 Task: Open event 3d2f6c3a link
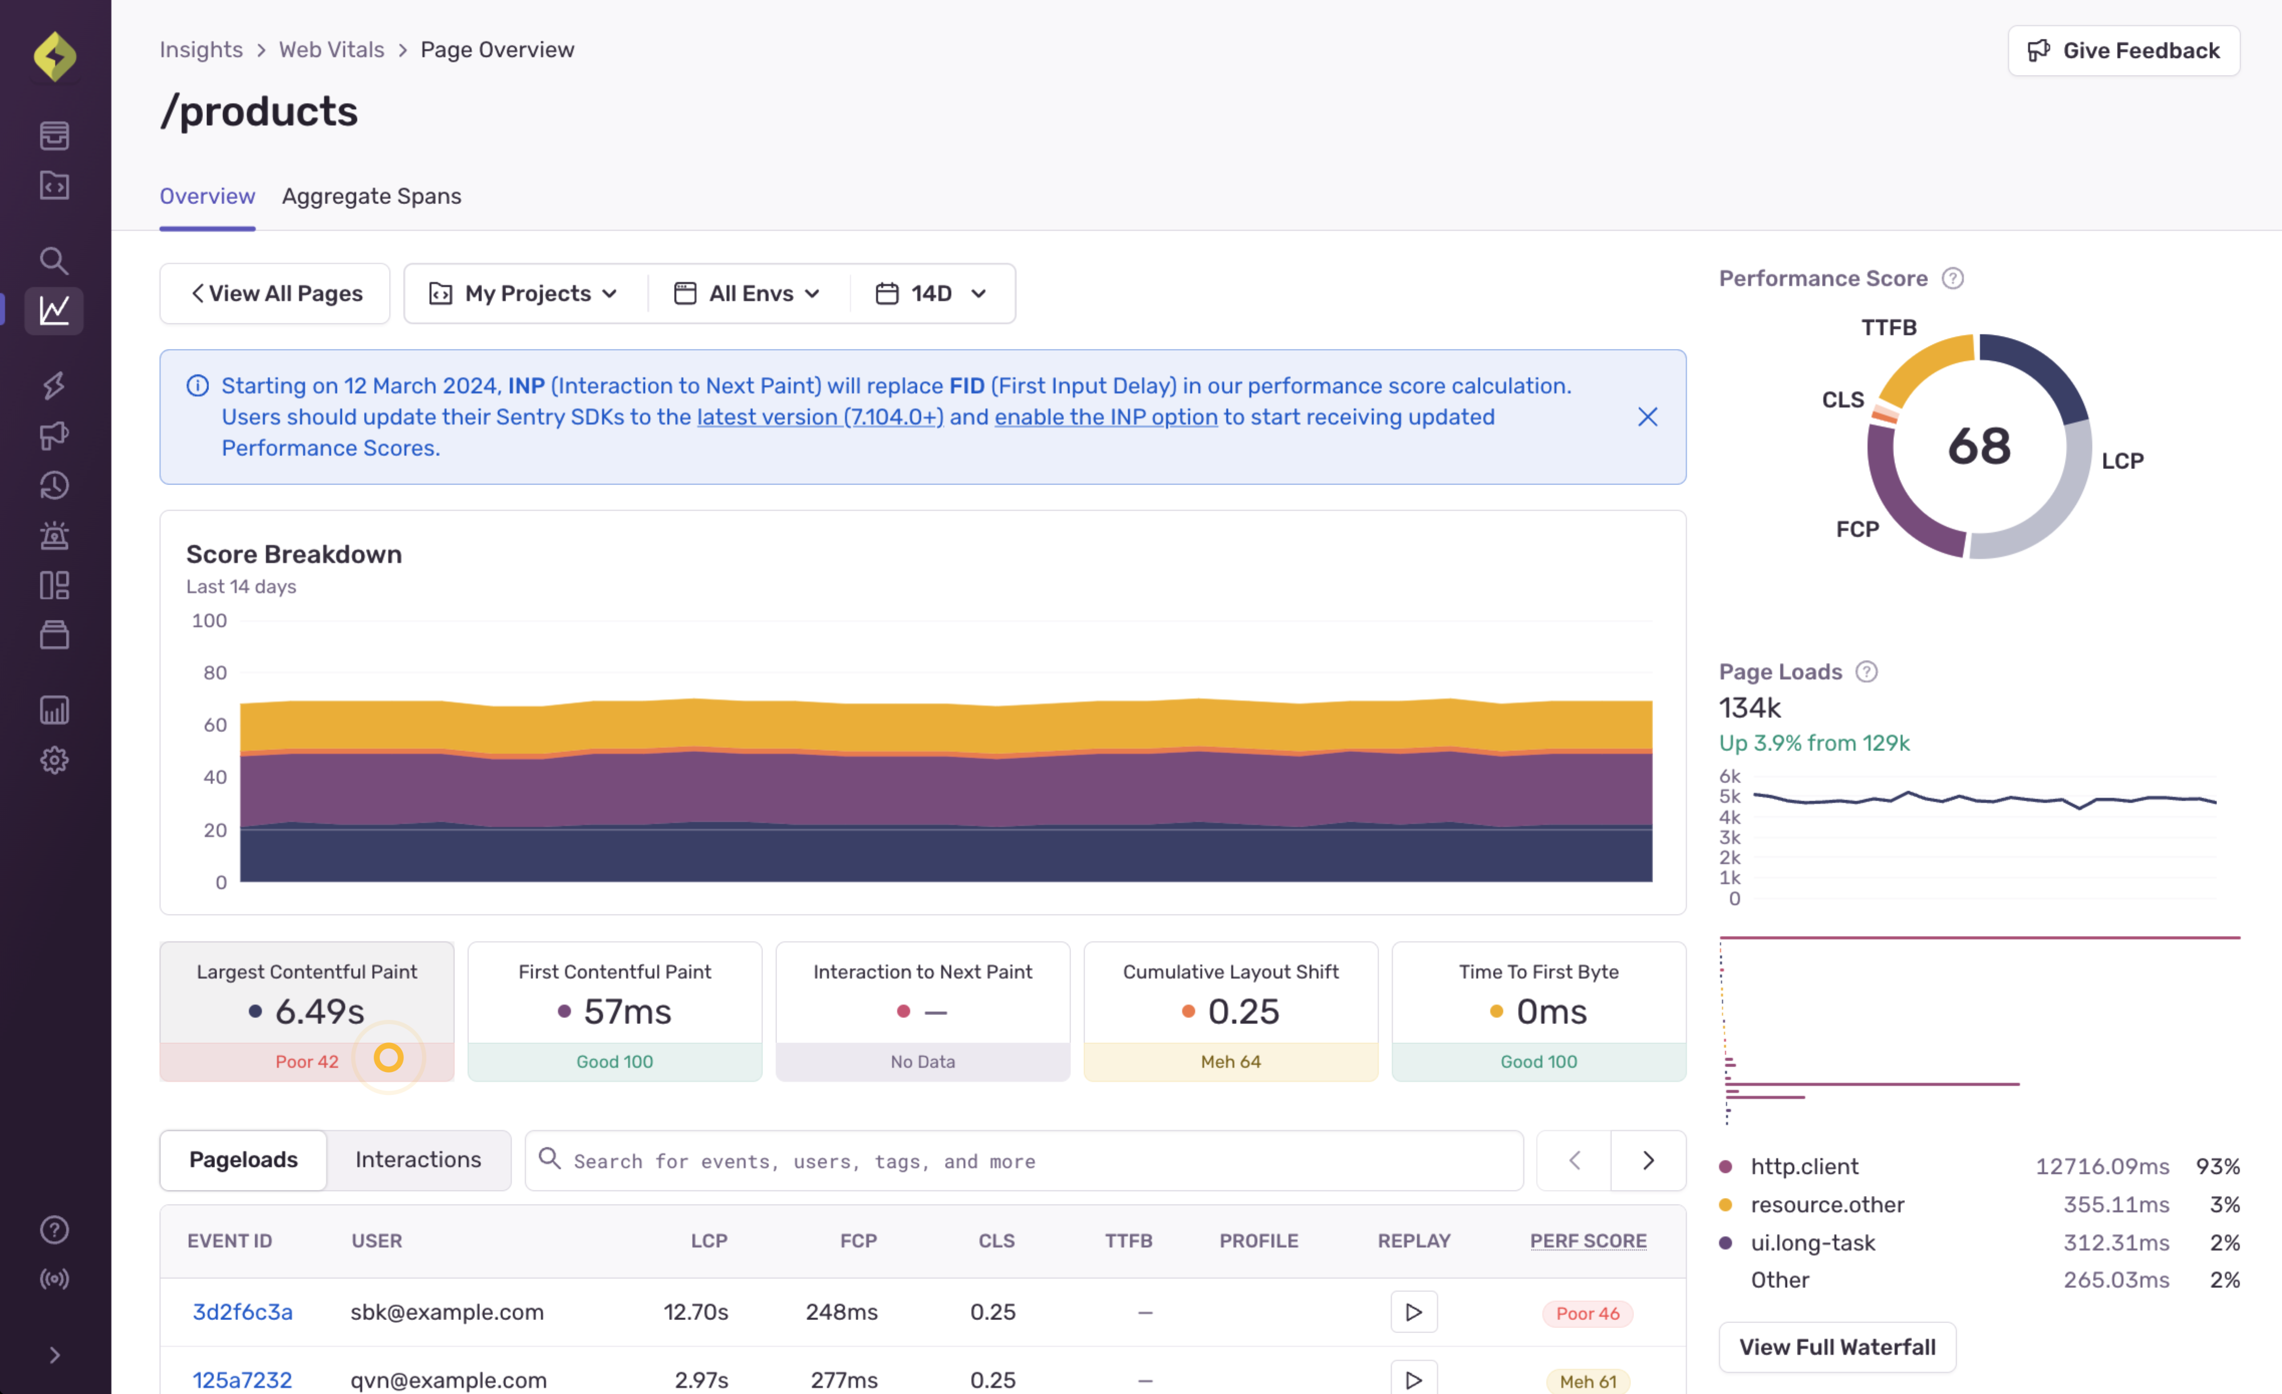pyautogui.click(x=242, y=1312)
